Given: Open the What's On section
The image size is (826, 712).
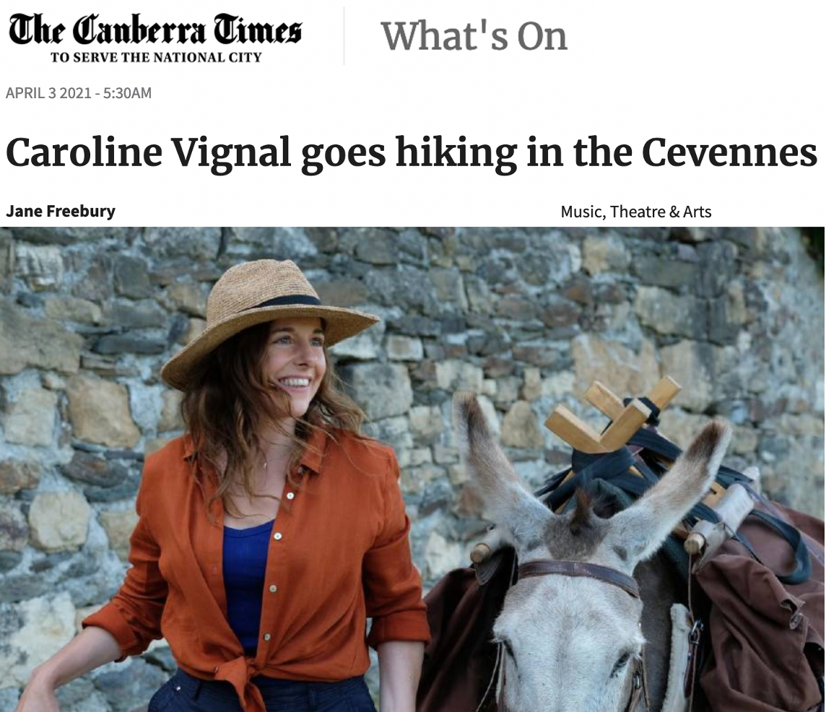Looking at the screenshot, I should (x=474, y=35).
